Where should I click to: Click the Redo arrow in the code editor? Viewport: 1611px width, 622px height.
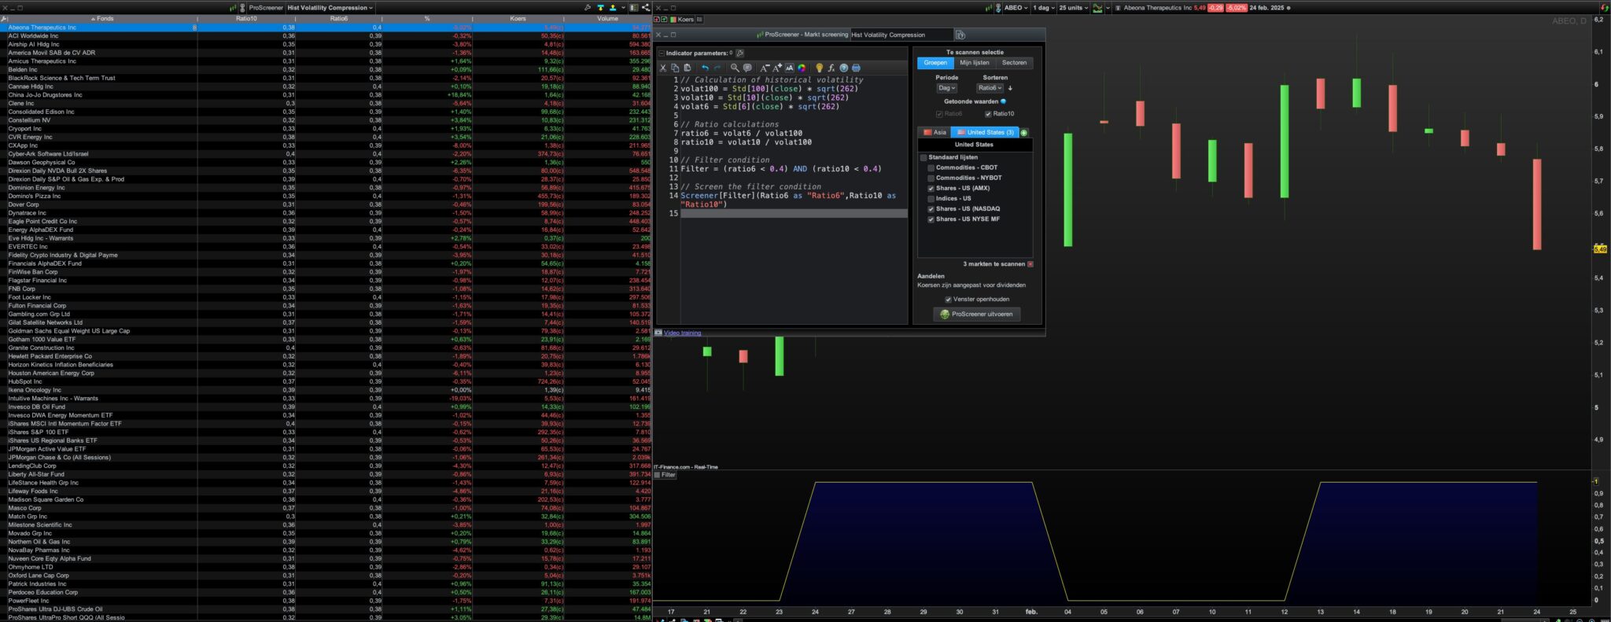[717, 68]
